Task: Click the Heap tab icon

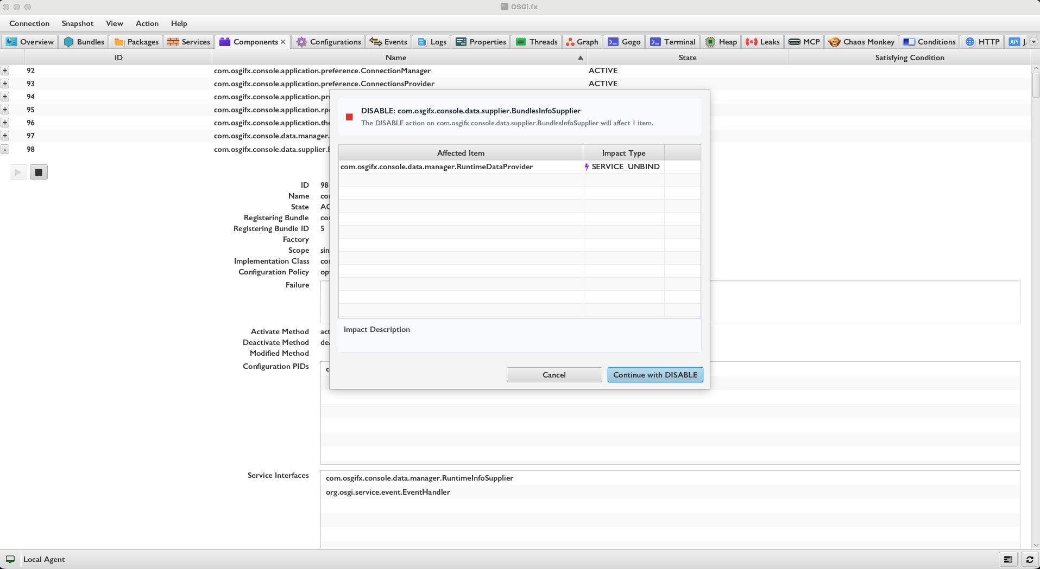Action: click(x=710, y=42)
